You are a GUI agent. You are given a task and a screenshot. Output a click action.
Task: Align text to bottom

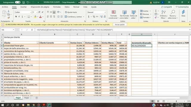tap(54, 12)
